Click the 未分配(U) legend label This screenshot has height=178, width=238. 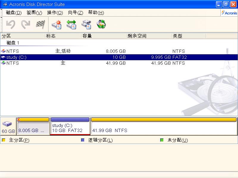178,140
